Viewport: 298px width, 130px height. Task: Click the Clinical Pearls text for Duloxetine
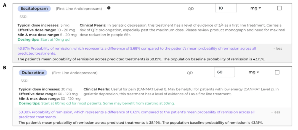(181, 92)
